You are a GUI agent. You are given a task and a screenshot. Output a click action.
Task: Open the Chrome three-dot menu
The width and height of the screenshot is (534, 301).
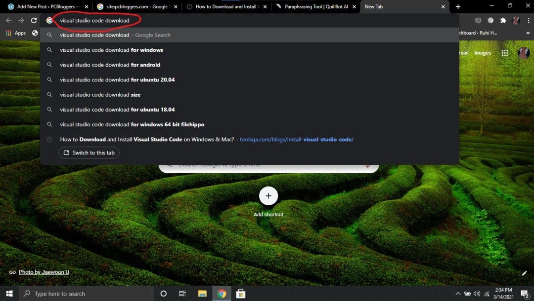[x=529, y=20]
